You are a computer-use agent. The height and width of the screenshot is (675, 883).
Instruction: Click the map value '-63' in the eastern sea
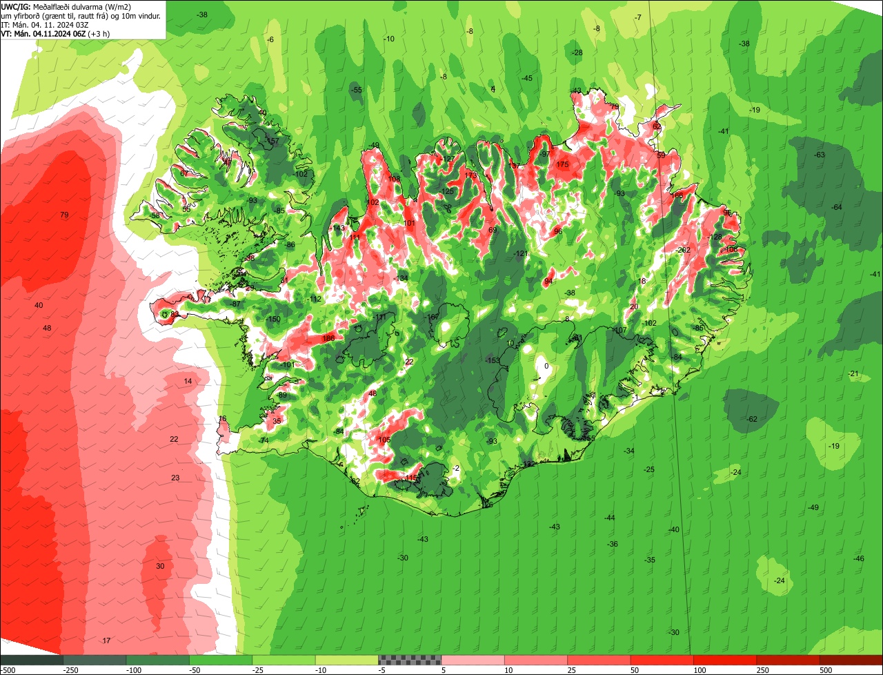[x=819, y=155]
